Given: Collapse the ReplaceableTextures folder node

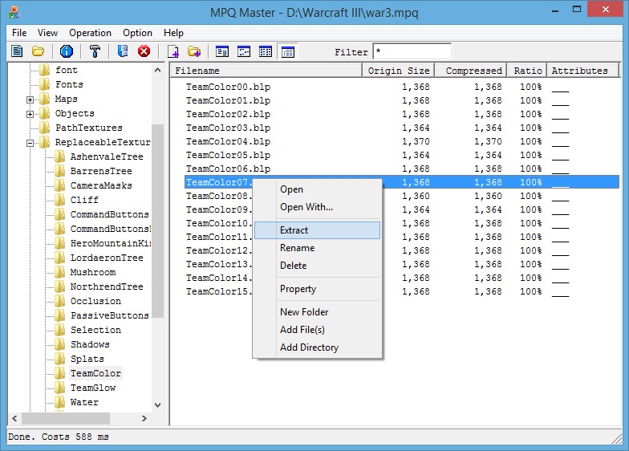Looking at the screenshot, I should pos(30,143).
